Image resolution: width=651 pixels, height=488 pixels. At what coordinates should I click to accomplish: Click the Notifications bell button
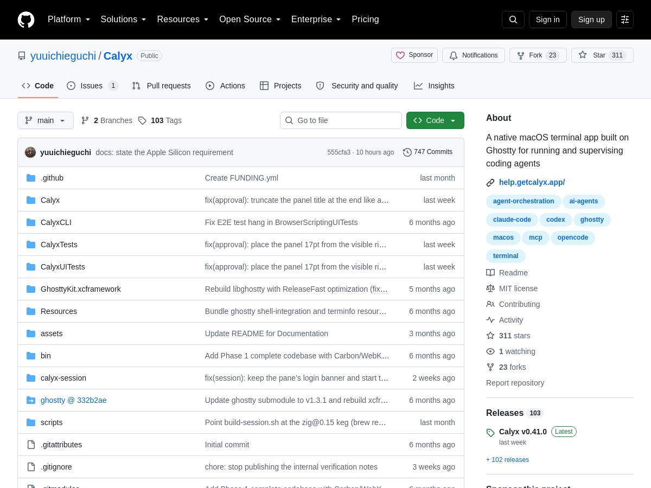coord(474,55)
